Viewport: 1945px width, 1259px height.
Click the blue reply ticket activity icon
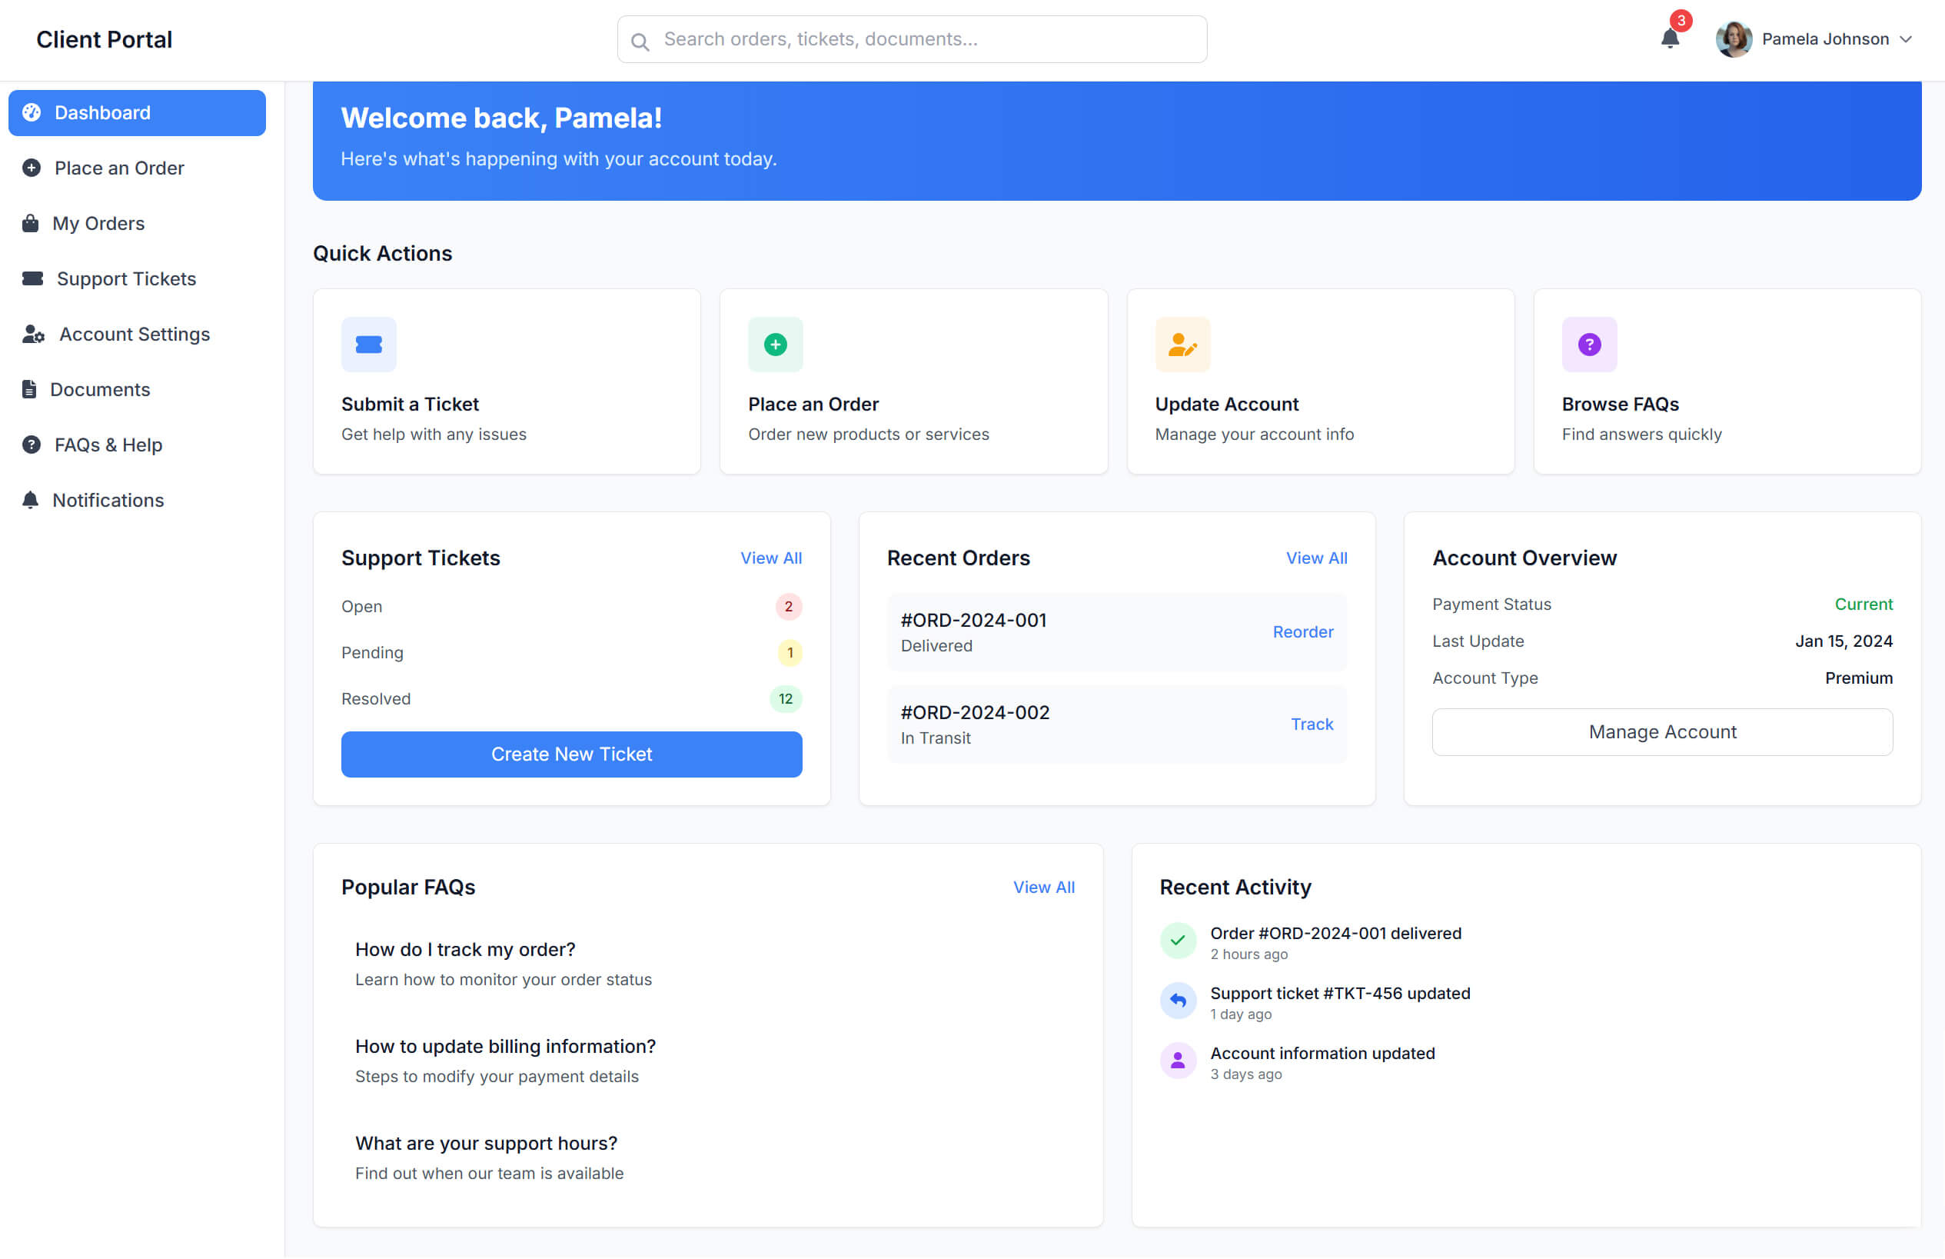click(x=1178, y=1000)
